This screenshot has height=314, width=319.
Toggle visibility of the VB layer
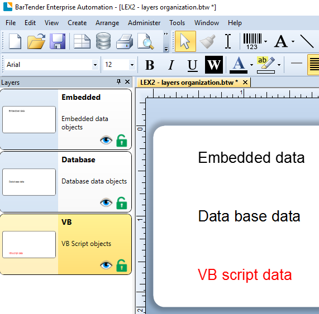(106, 265)
